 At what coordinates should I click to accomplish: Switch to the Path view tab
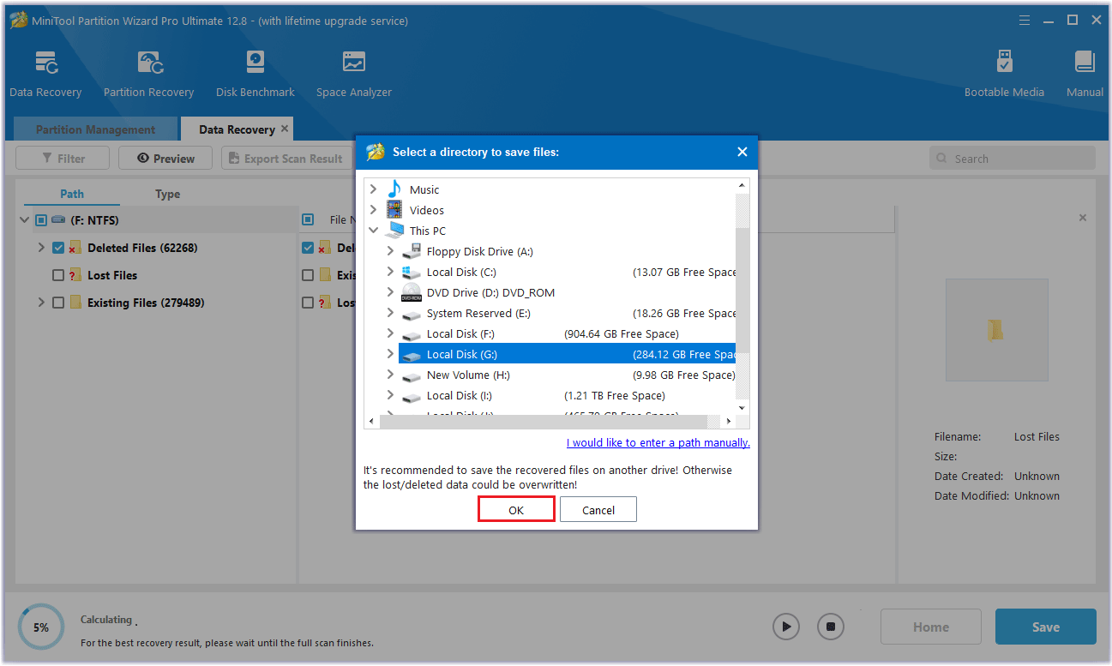[x=72, y=194]
